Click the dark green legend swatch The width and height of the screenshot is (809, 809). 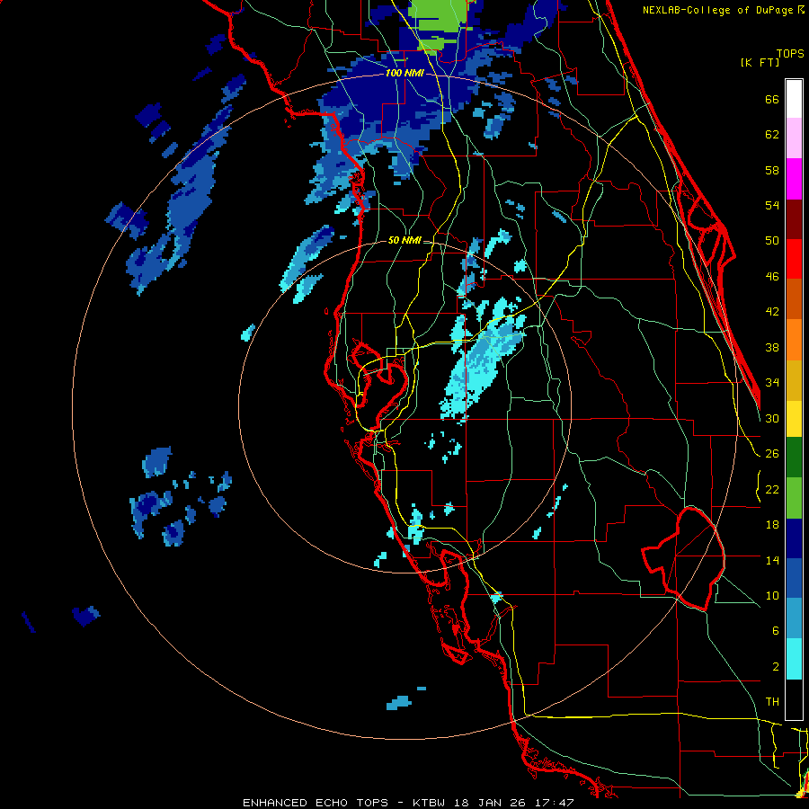tap(794, 458)
